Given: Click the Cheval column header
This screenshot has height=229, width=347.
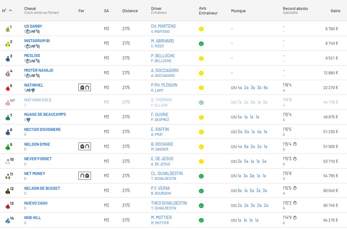Looking at the screenshot, I should click(30, 8).
